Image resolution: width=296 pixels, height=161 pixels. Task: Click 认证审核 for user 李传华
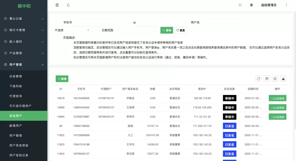(x=277, y=117)
